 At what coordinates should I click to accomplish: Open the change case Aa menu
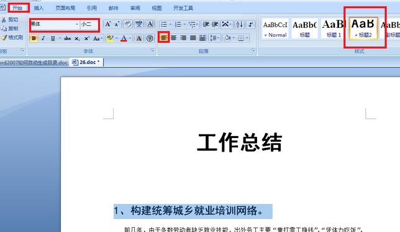[98, 38]
